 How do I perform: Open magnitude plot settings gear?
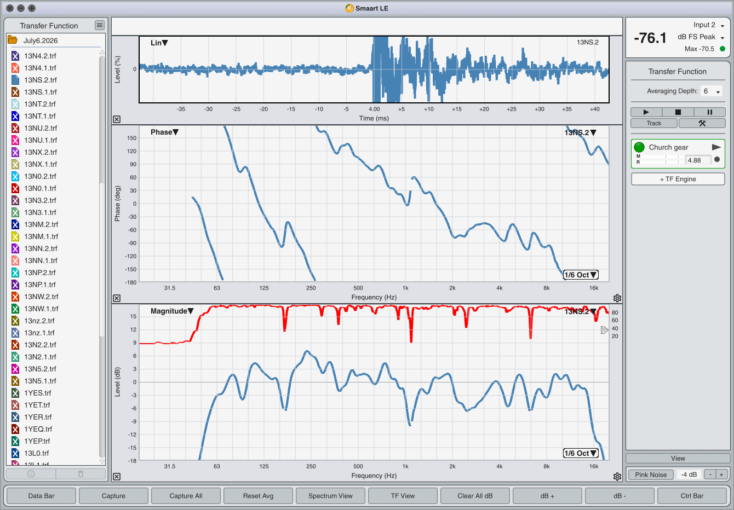coord(617,477)
